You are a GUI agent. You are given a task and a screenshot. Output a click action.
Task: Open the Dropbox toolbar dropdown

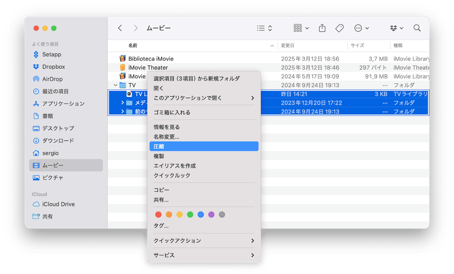397,28
